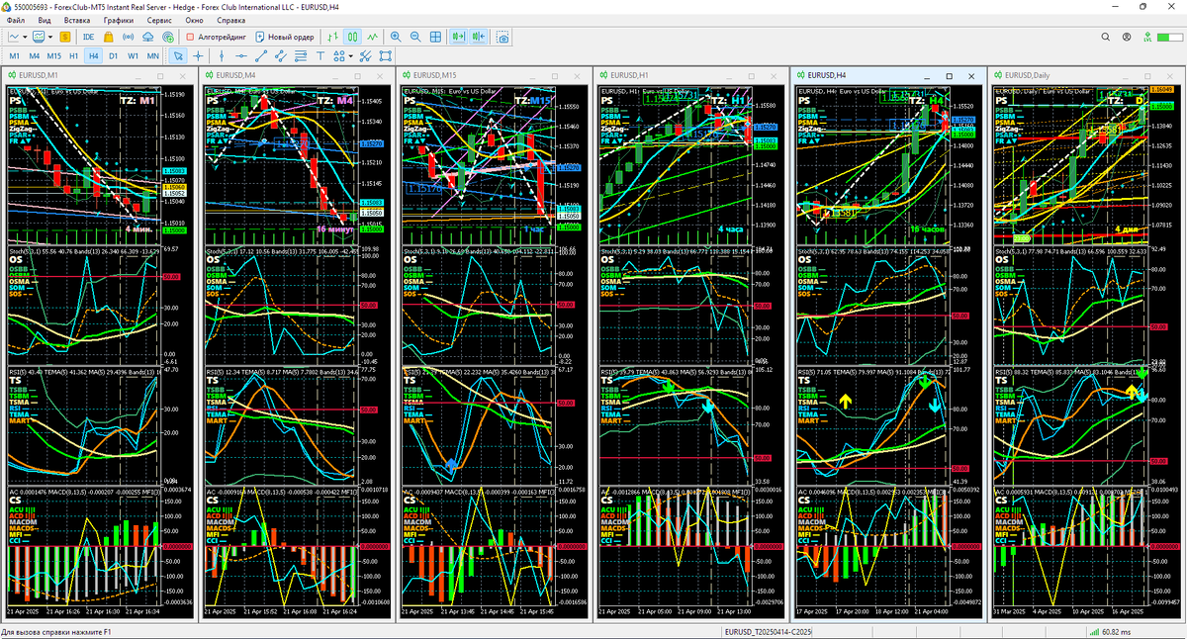Maximize the EURUSD,H4 chart window
1187x639 pixels.
(x=950, y=75)
